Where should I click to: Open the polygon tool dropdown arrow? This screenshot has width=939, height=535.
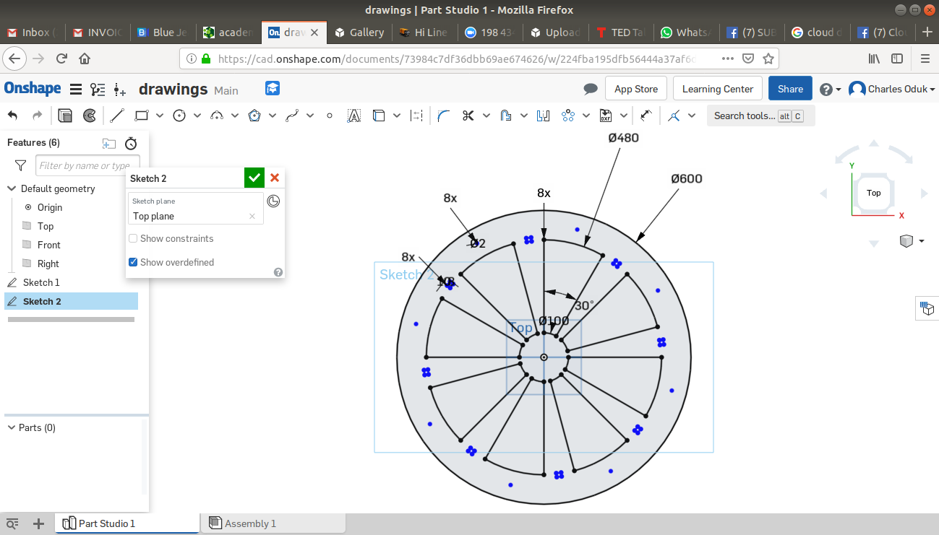click(273, 116)
